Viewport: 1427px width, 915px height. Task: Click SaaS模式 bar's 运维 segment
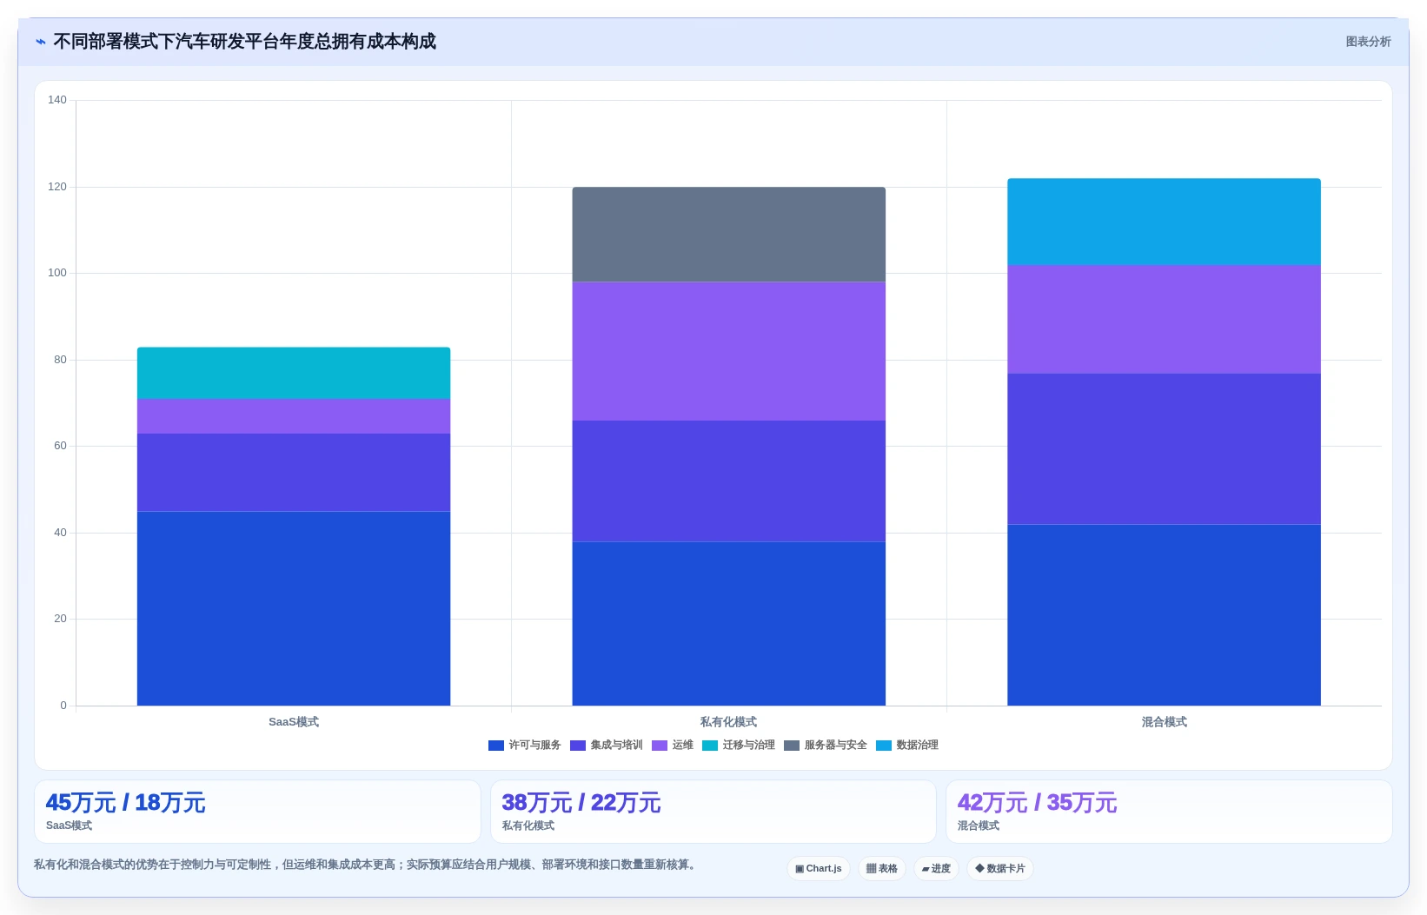tap(294, 416)
